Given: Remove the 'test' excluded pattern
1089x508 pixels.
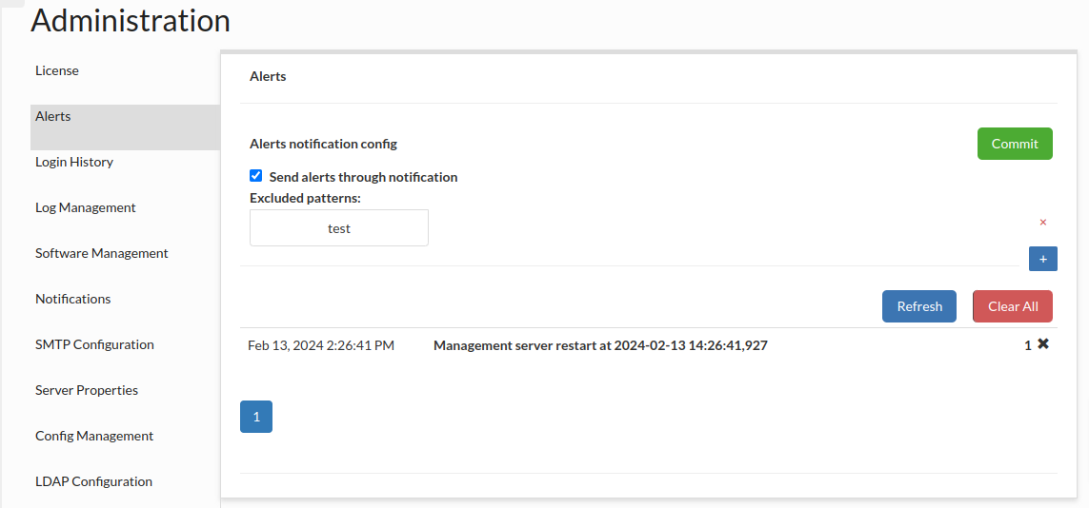Looking at the screenshot, I should point(1042,223).
